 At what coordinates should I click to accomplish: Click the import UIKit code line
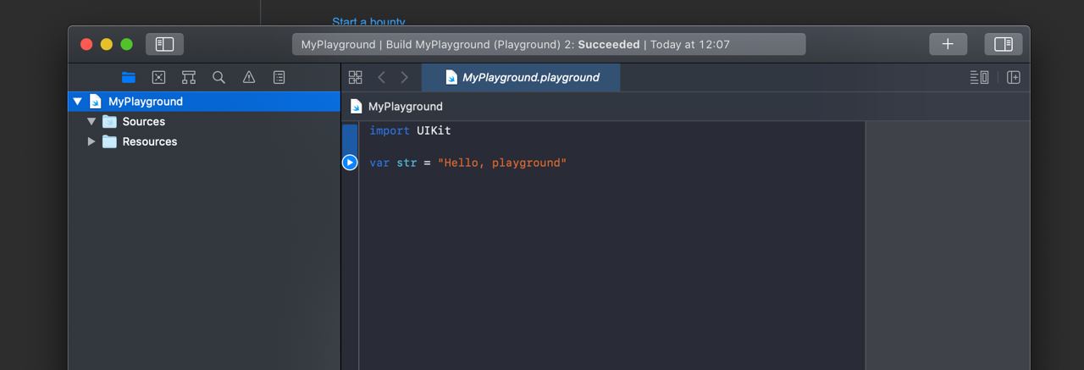pyautogui.click(x=410, y=130)
